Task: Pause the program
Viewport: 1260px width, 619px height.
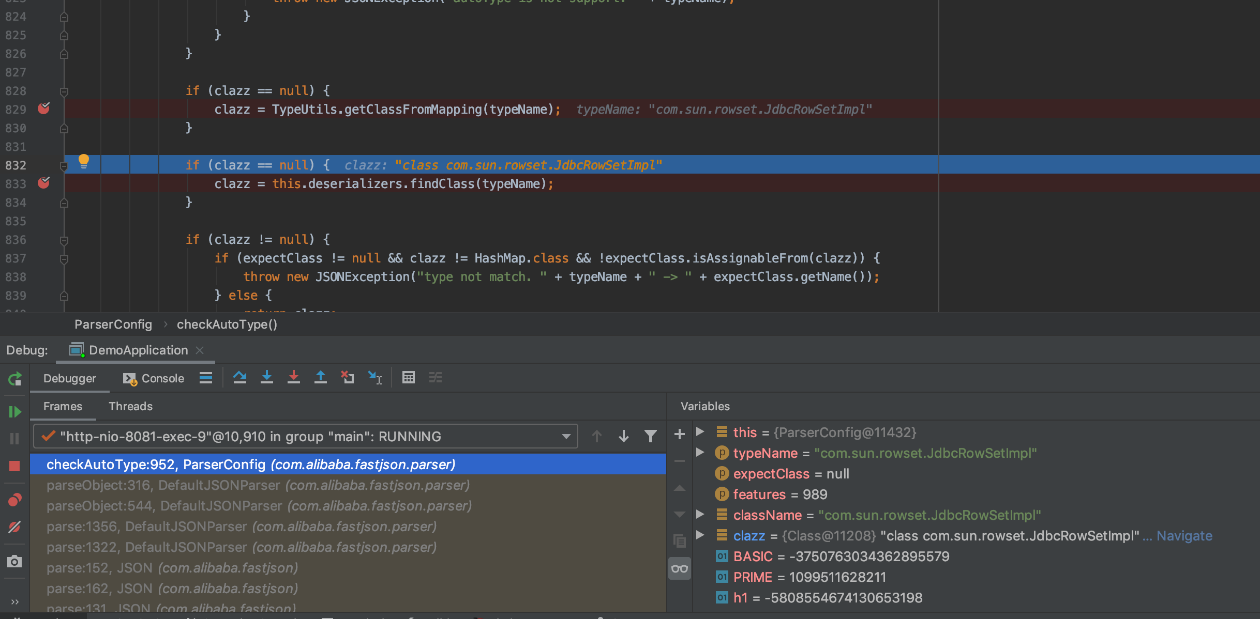Action: point(14,439)
